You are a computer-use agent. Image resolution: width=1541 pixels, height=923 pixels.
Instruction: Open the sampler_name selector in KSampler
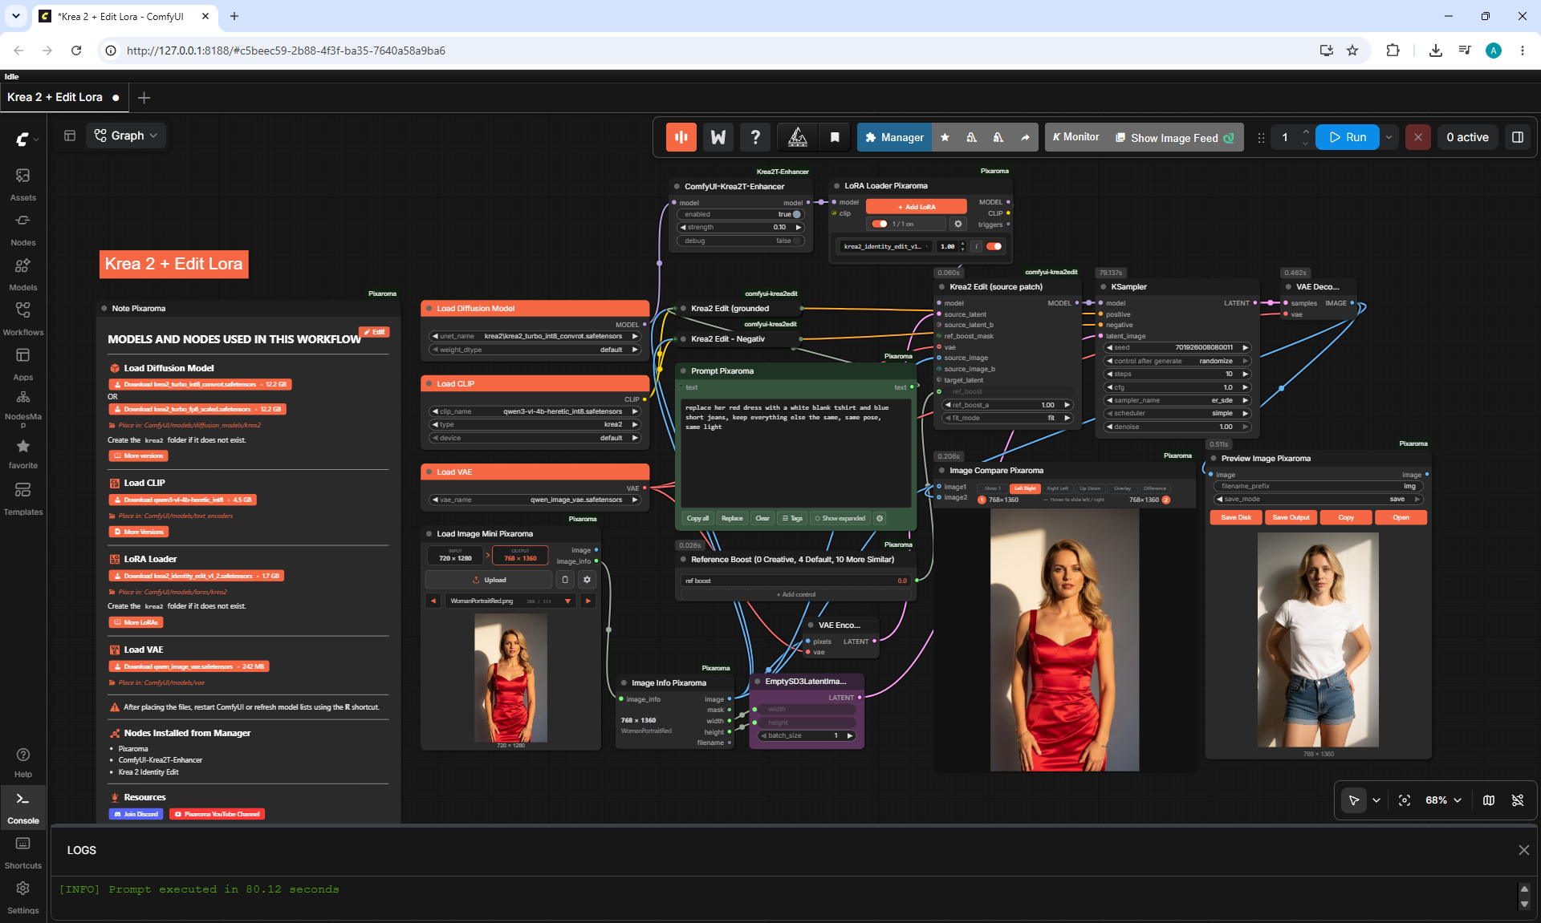[1177, 400]
